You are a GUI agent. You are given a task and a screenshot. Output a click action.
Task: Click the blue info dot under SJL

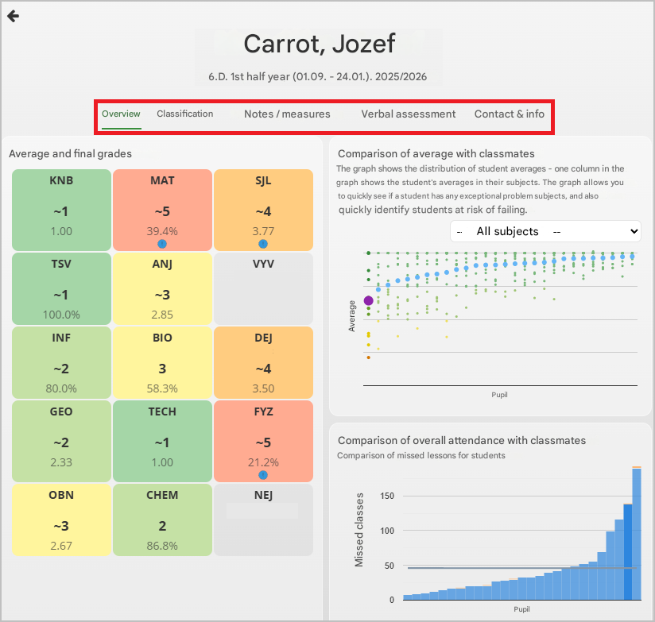263,244
